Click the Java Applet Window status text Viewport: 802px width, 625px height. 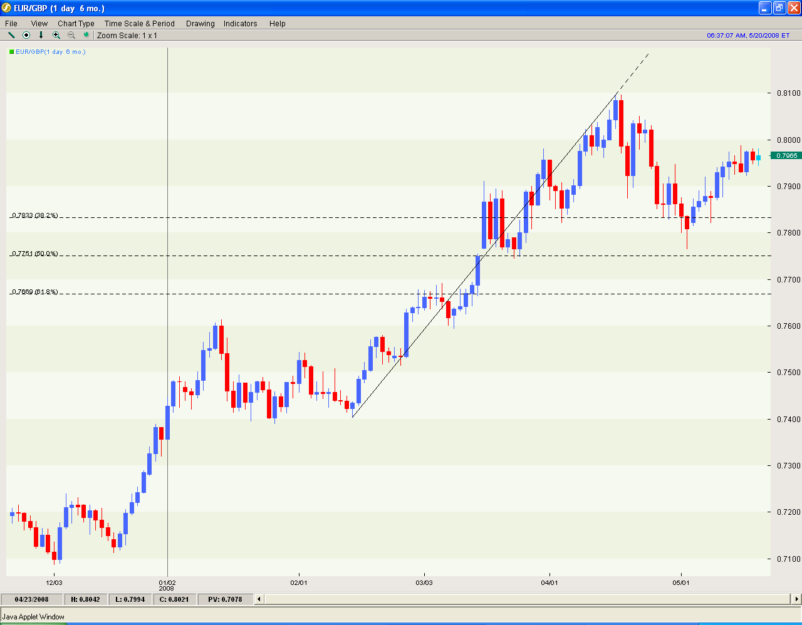tap(33, 617)
